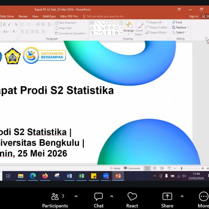Open Firefox from the taskbar
Image resolution: width=209 pixels, height=209 pixels.
coord(45,176)
